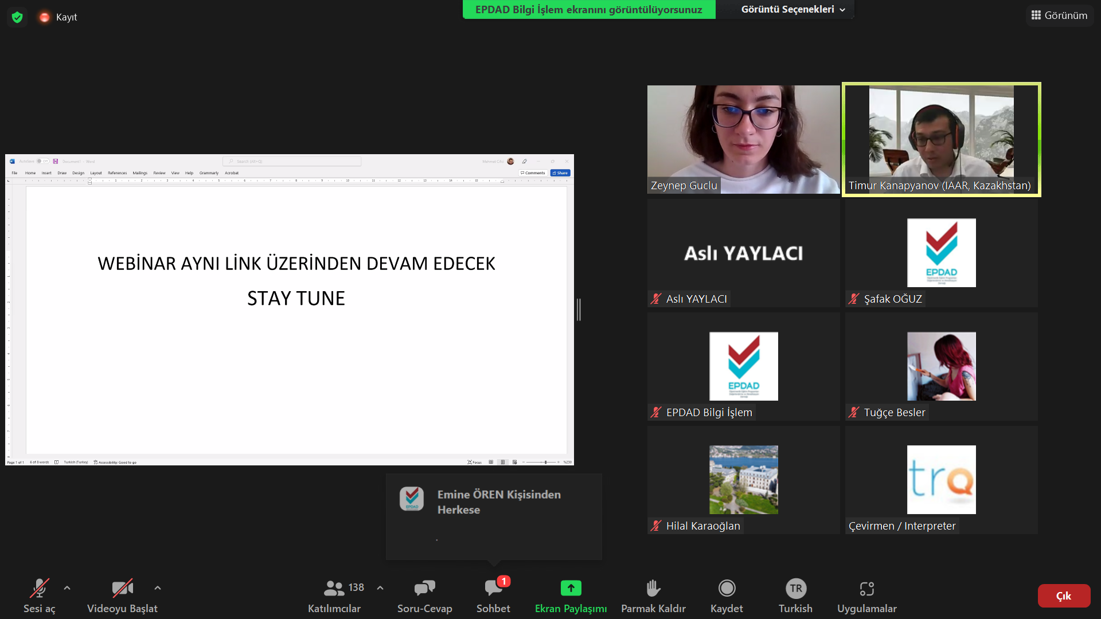This screenshot has height=619, width=1101.
Task: Click the green encryption shield icon
Action: 17,17
